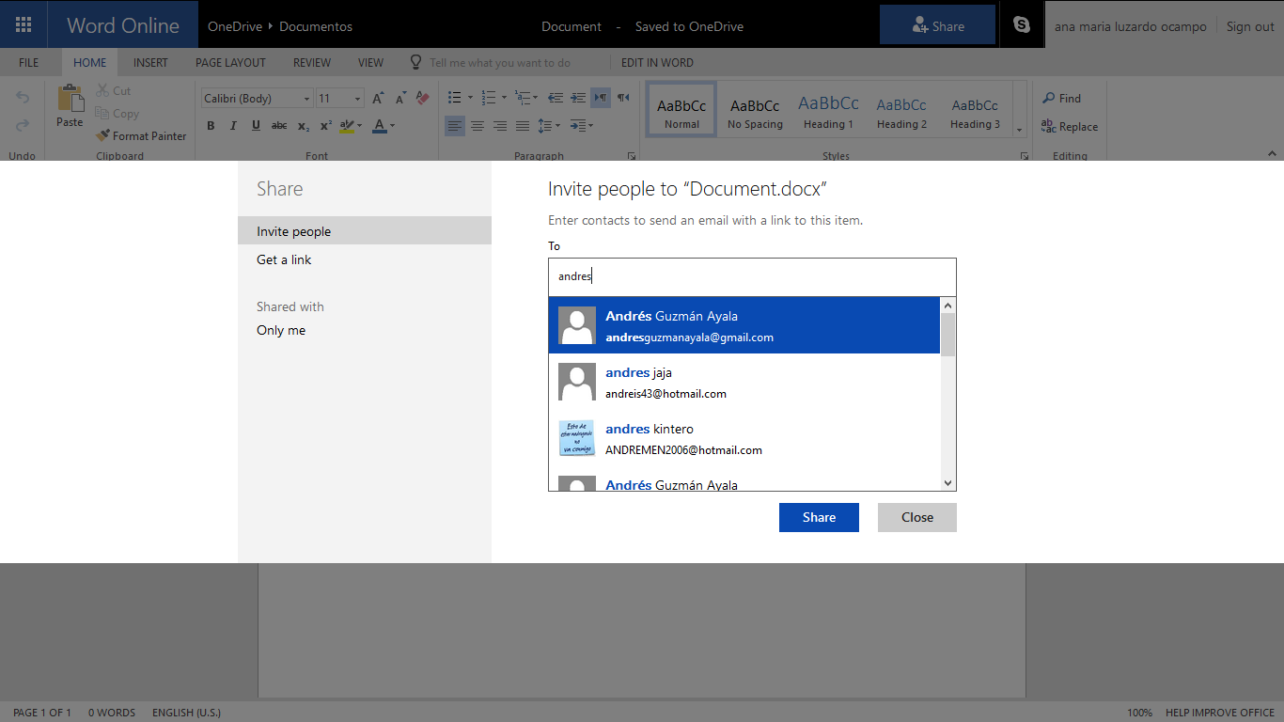Viewport: 1284px width, 722px height.
Task: Click the blue Share button in dialog
Action: (819, 517)
